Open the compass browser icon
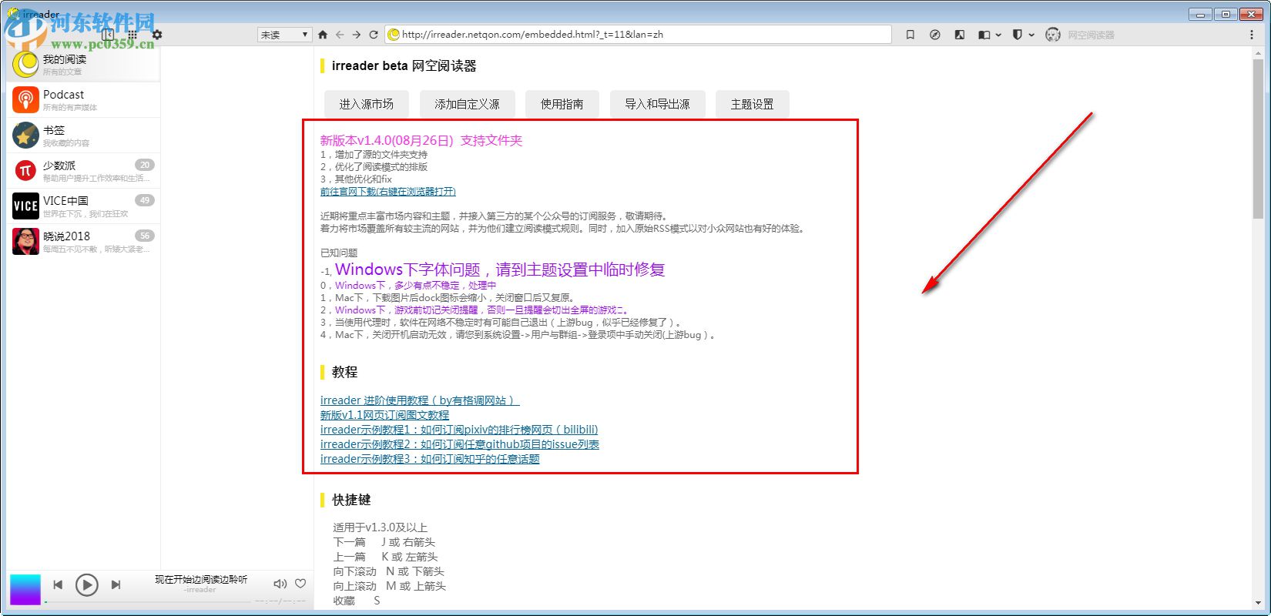Screen dimensions: 1271x616 [935, 35]
